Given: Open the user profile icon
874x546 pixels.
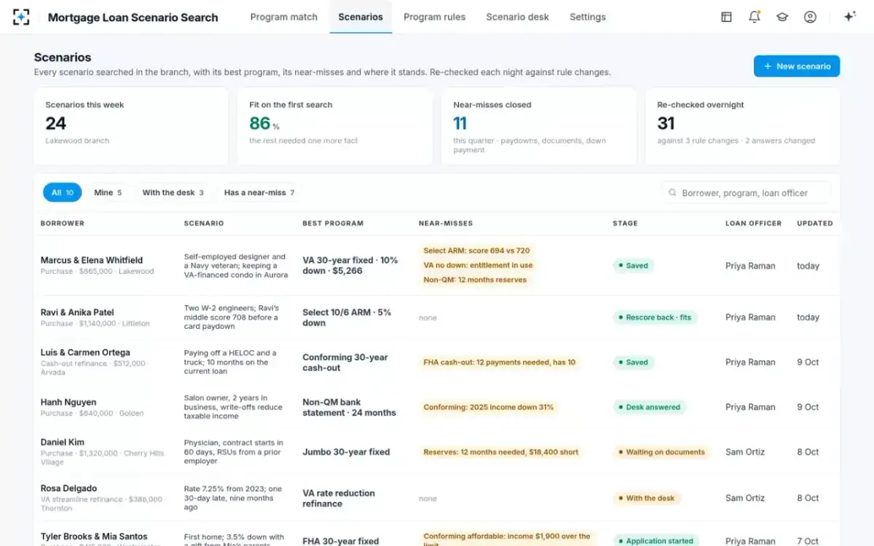Looking at the screenshot, I should pos(810,17).
